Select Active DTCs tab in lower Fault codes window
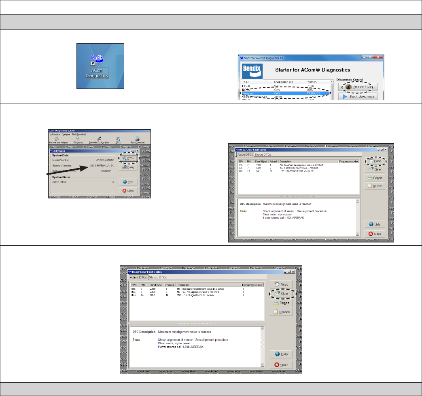This screenshot has height=396, width=422. click(138, 277)
